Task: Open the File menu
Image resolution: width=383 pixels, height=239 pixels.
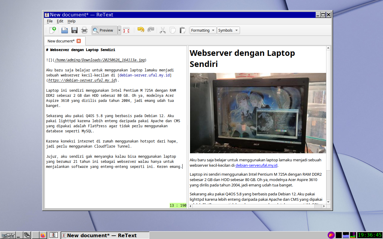Action: (x=50, y=21)
